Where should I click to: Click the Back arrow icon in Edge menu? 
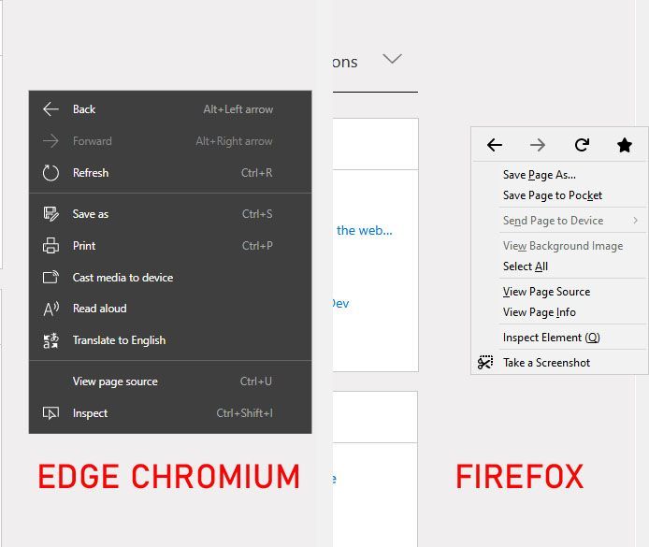tap(50, 109)
